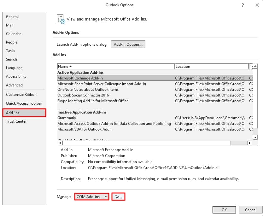This screenshot has width=263, height=216.
Task: Open the Calendar options category
Action: tap(24, 34)
